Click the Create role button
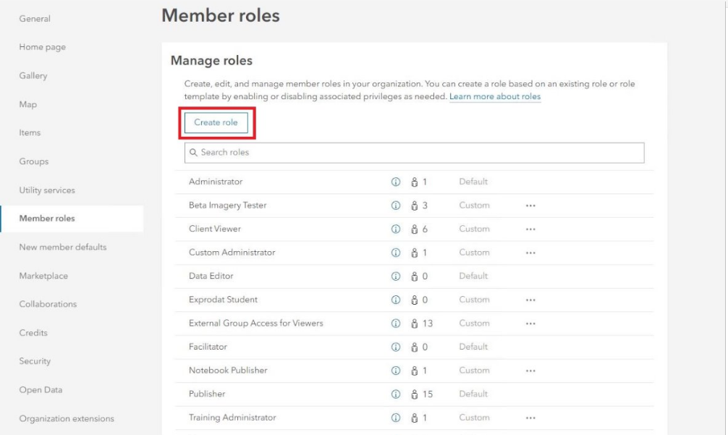 pos(216,123)
